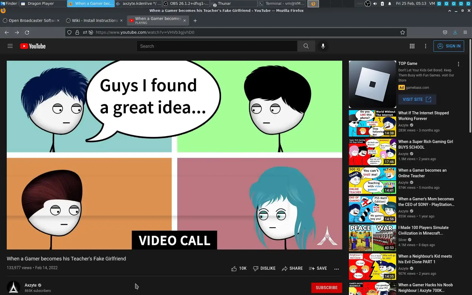This screenshot has width=472, height=295.
Task: Save page to Pocket
Action: tap(445, 32)
